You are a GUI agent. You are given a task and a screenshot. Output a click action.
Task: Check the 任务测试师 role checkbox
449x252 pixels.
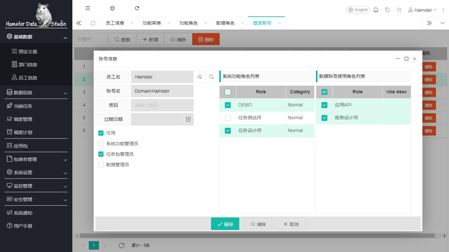[x=228, y=118]
